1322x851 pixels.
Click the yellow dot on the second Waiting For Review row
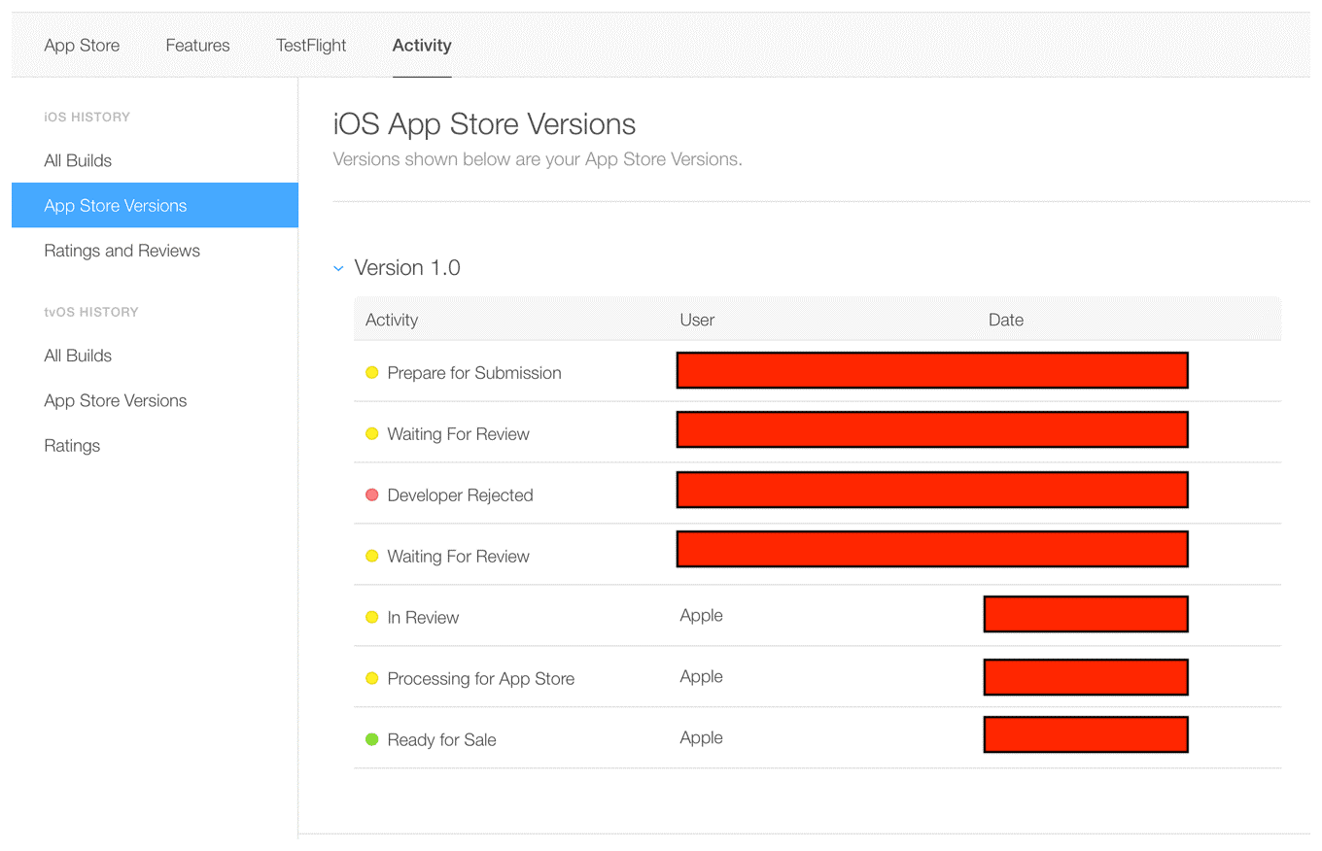click(x=372, y=556)
